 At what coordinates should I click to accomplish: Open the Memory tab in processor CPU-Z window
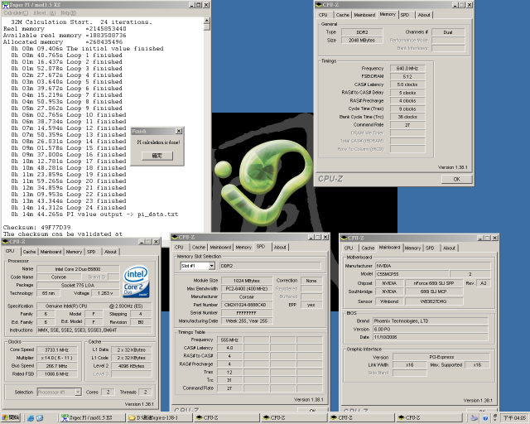click(74, 252)
